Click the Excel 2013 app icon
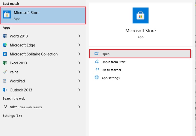The width and height of the screenshot is (196, 136). tap(5, 63)
